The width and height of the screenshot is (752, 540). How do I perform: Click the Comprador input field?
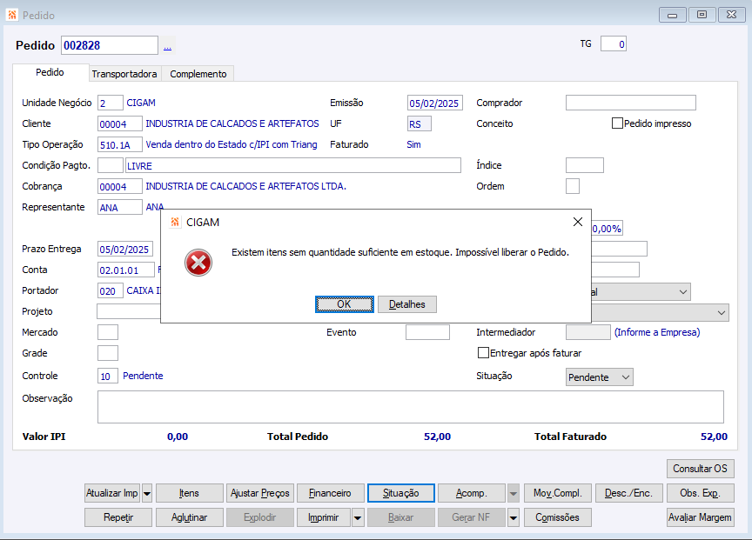coord(630,103)
